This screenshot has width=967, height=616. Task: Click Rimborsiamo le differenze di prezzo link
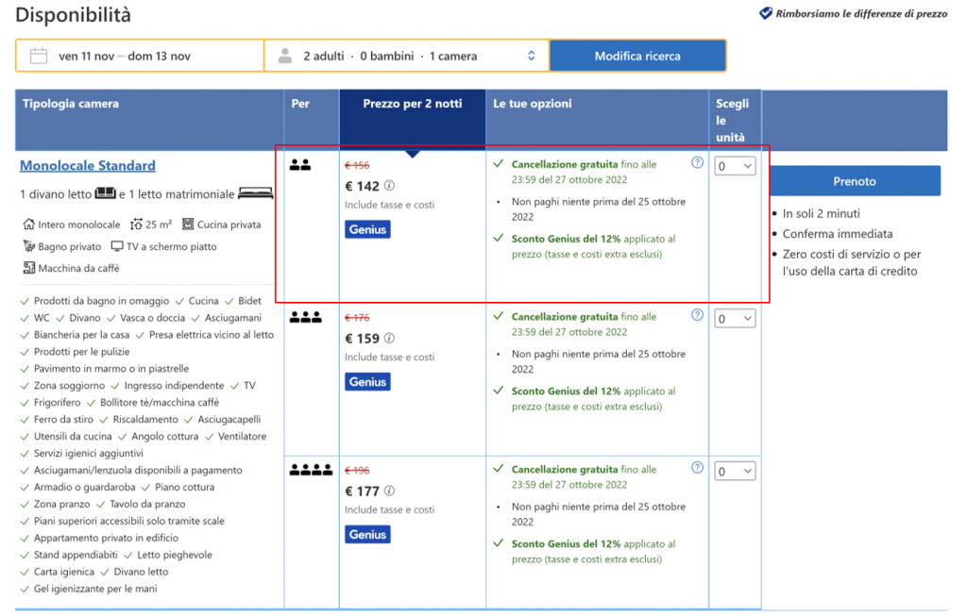(x=860, y=14)
